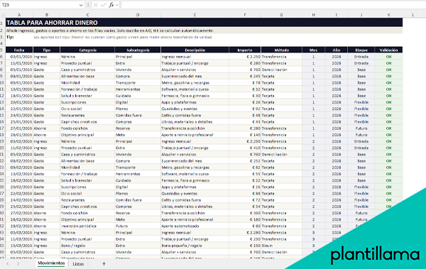Select 'Aporte automatizado' description cell

[195, 226]
